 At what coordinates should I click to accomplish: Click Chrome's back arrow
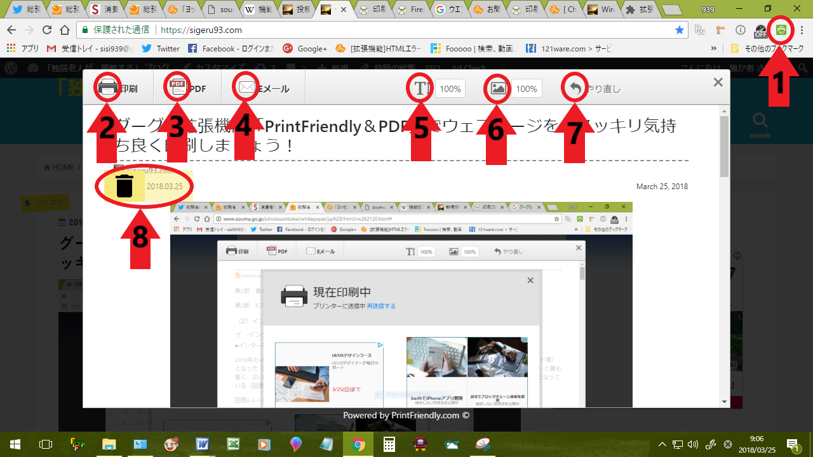click(x=11, y=30)
